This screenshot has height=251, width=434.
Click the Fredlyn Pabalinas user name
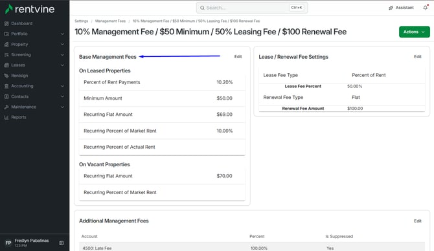tap(32, 241)
